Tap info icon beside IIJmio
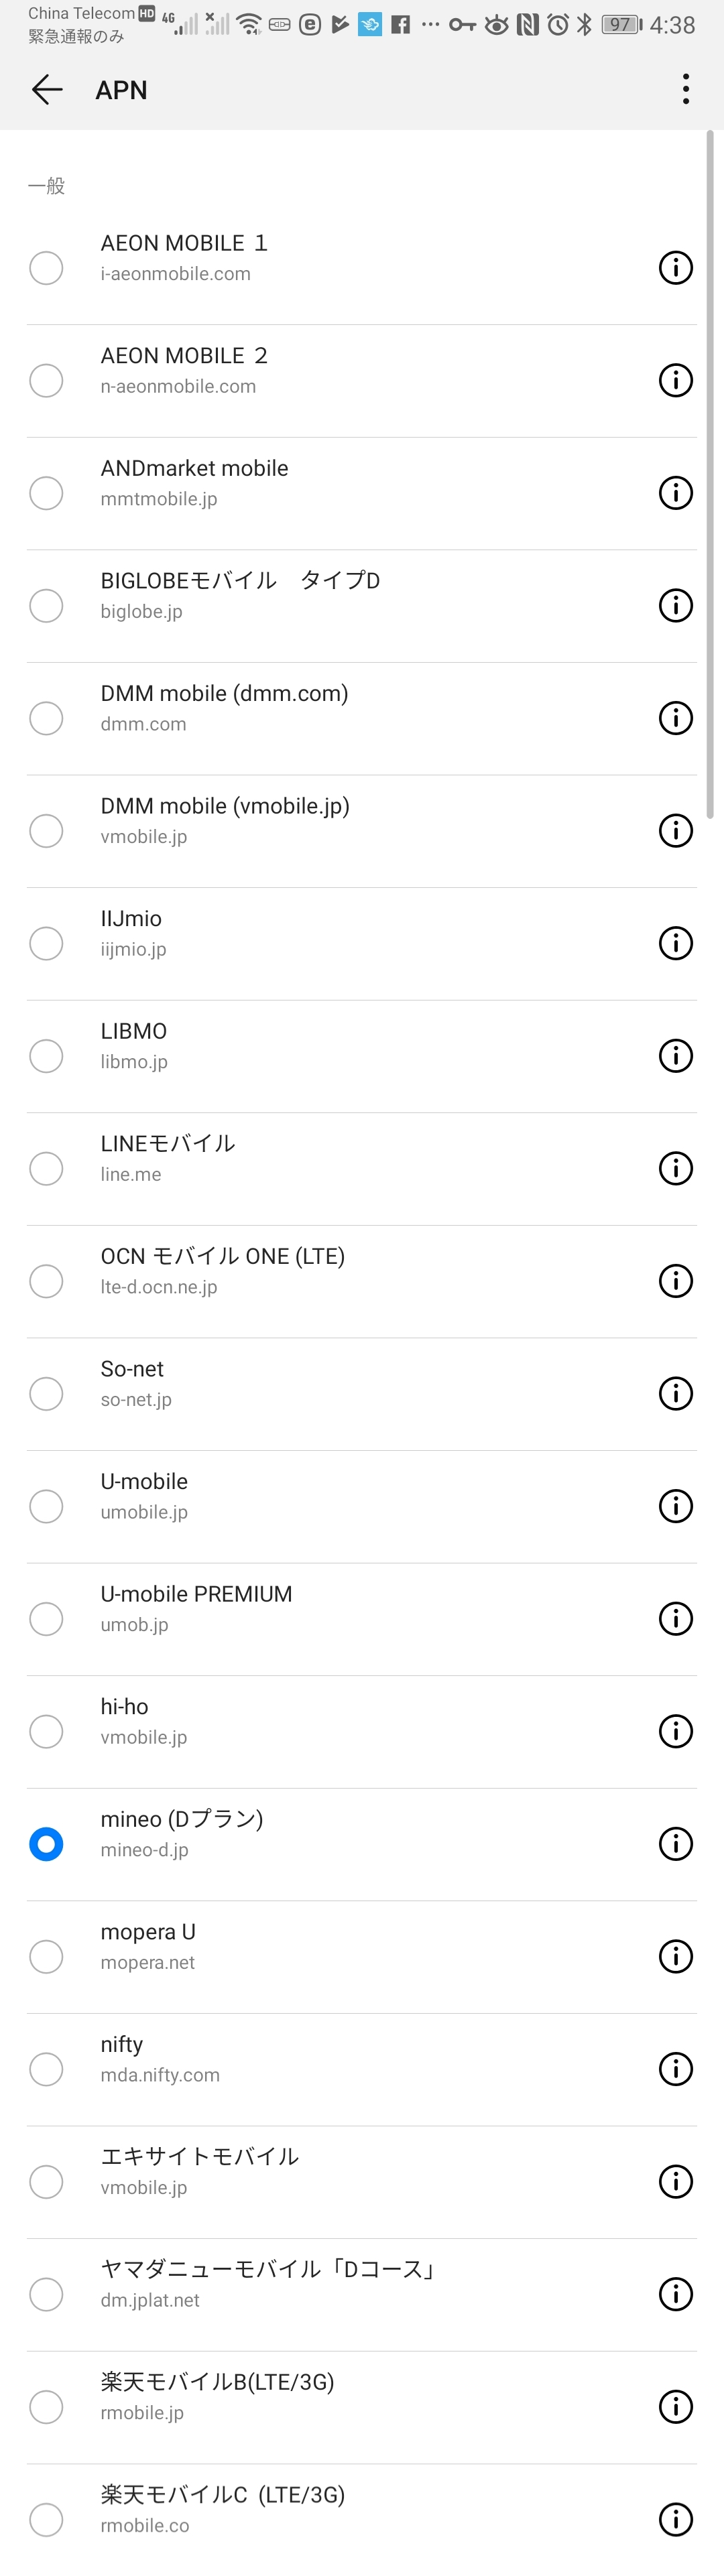This screenshot has height=2576, width=724. (675, 943)
